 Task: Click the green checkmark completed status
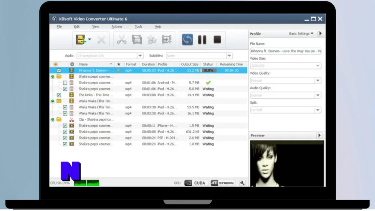click(x=208, y=83)
